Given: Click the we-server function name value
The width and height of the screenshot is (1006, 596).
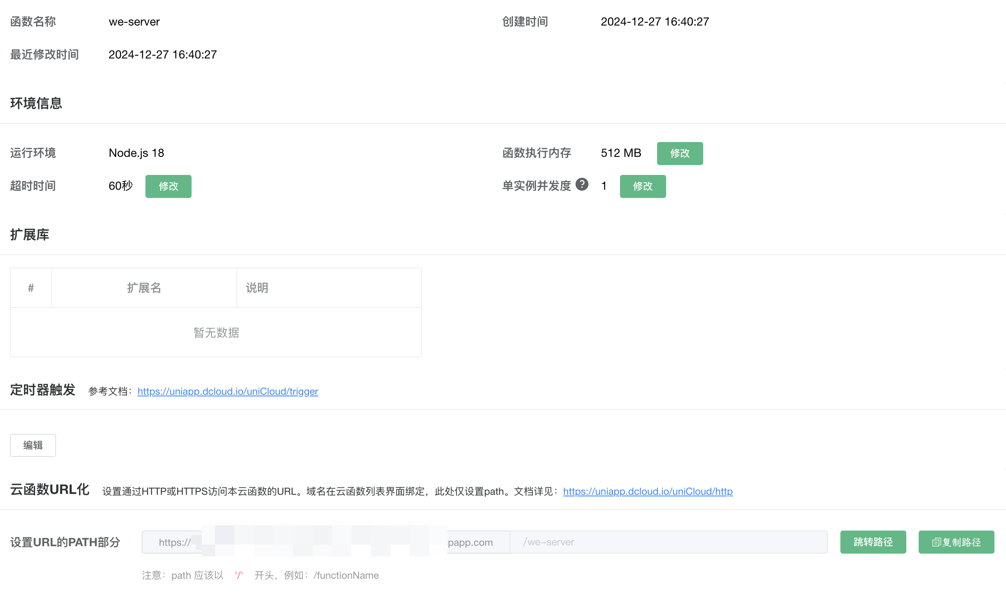Looking at the screenshot, I should 134,21.
